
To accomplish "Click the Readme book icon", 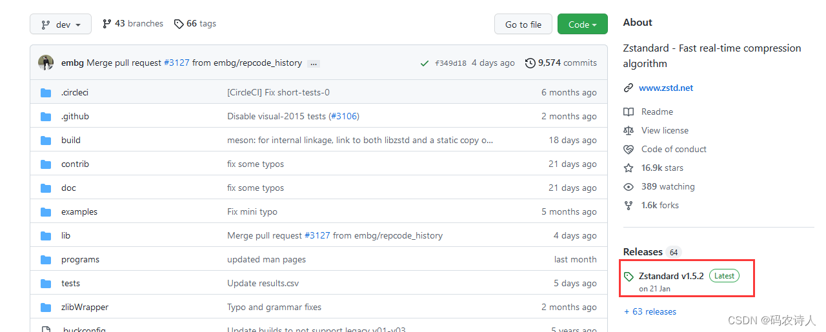I will [629, 112].
